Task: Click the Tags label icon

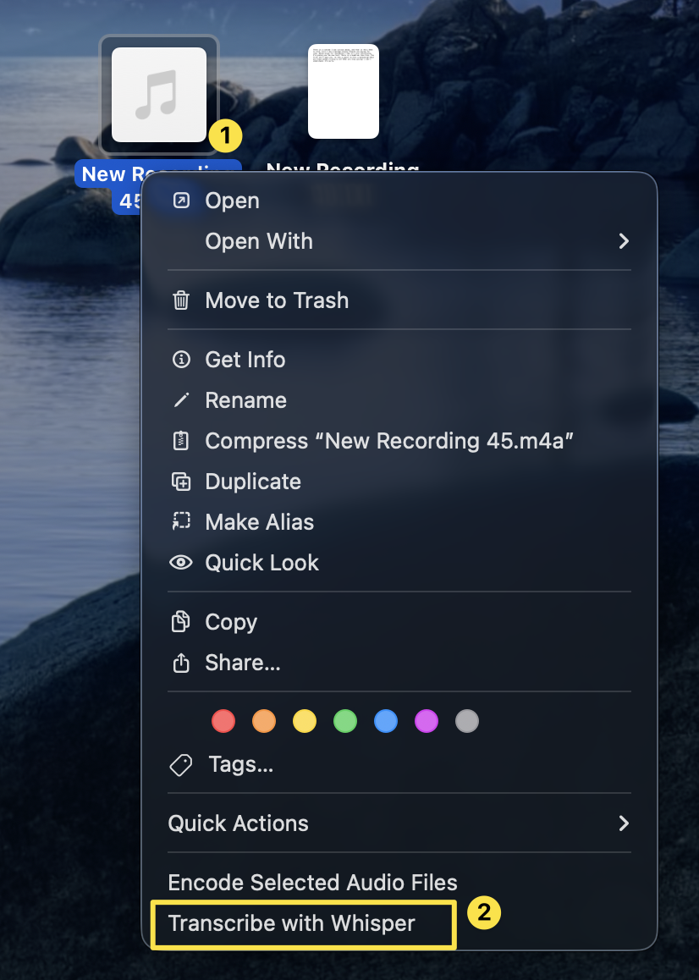Action: pyautogui.click(x=181, y=765)
